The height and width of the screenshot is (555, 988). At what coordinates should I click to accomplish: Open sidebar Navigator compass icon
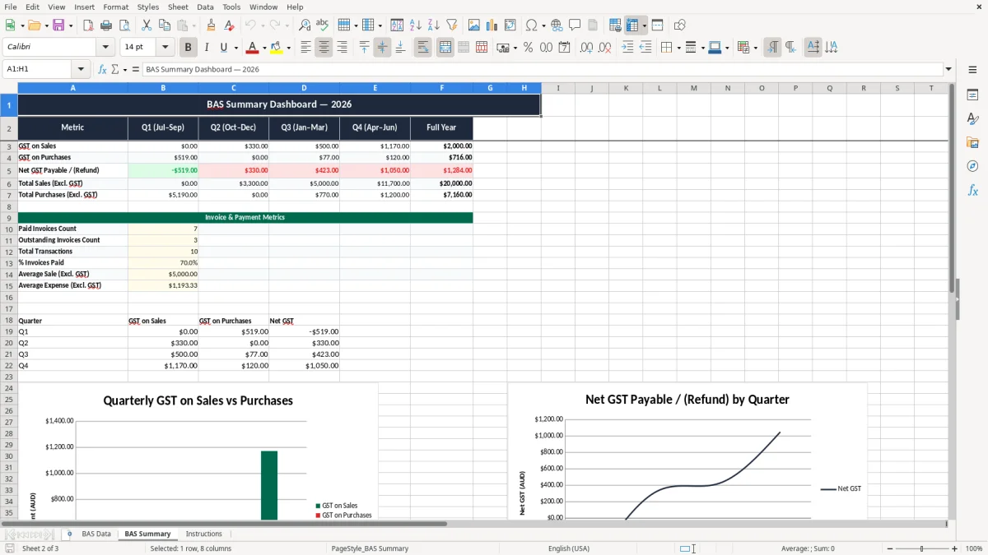[972, 166]
